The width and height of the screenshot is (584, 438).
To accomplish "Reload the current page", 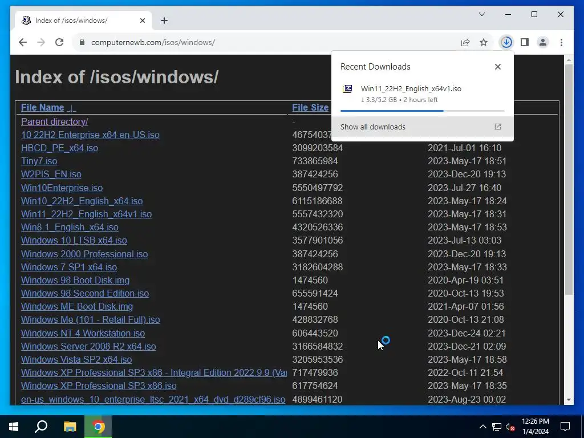I will click(x=59, y=42).
